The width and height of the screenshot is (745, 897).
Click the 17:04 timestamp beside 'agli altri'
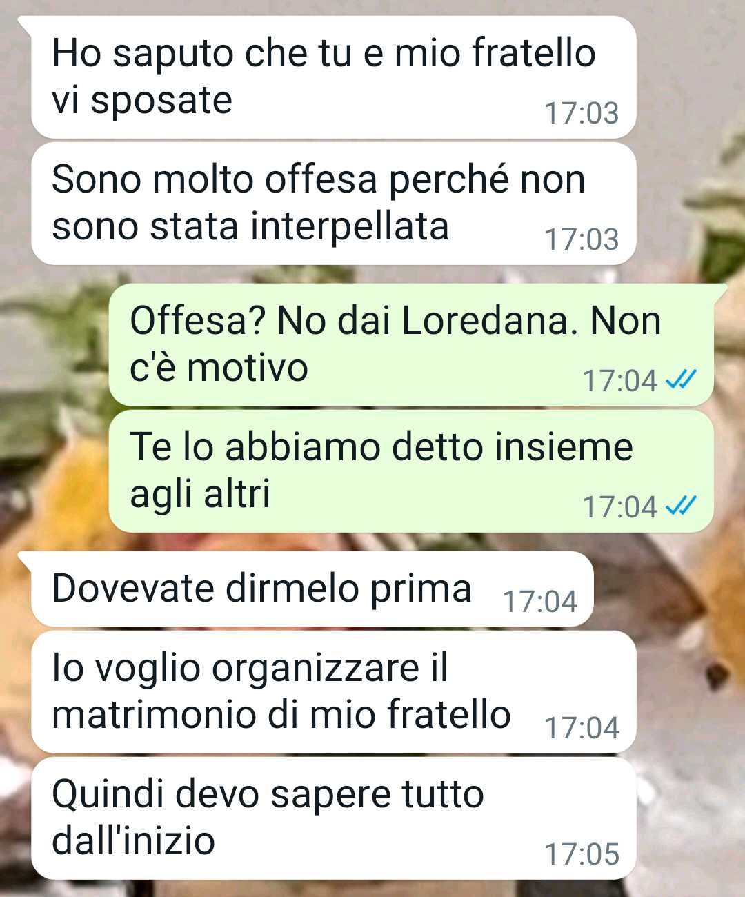coord(620,507)
